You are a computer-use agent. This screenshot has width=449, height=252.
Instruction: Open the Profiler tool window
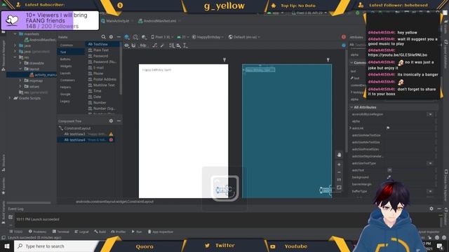(119, 232)
